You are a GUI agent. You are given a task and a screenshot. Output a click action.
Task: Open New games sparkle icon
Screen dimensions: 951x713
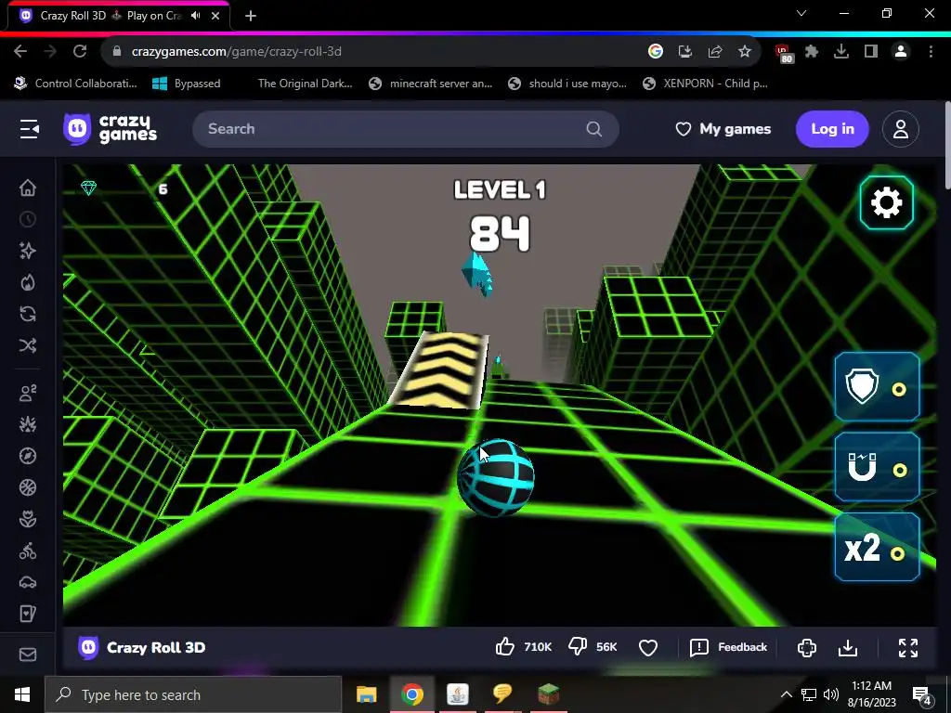[x=28, y=251]
